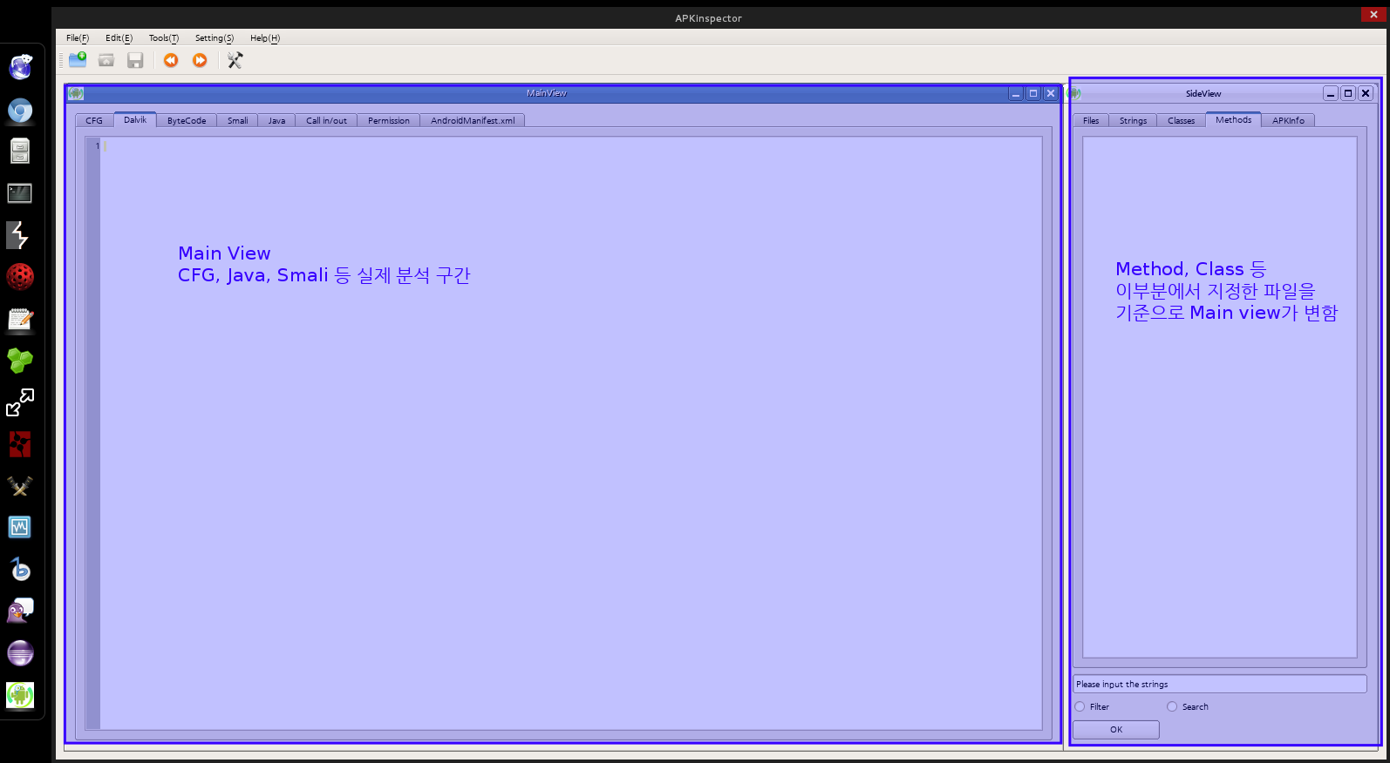
Task: Select the Methods tab in SideView
Action: [1234, 120]
